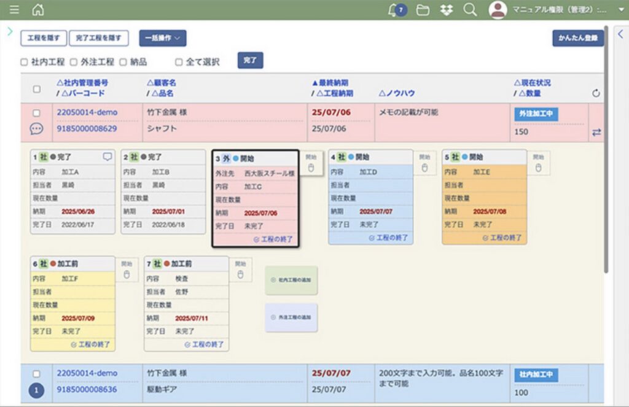Screen dimensions: 629x407
Task: Click the 社内工程の追加 green tile
Action: coord(291,280)
